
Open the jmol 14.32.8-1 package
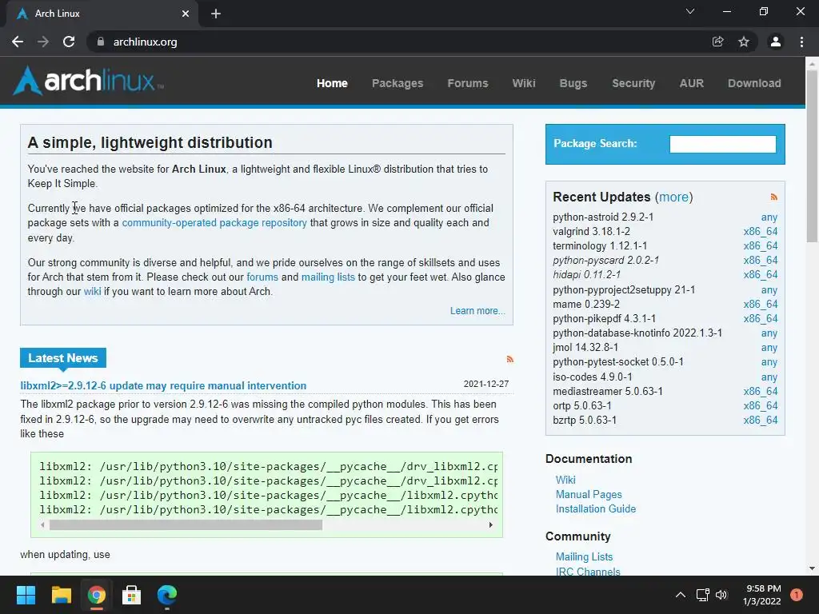(585, 347)
